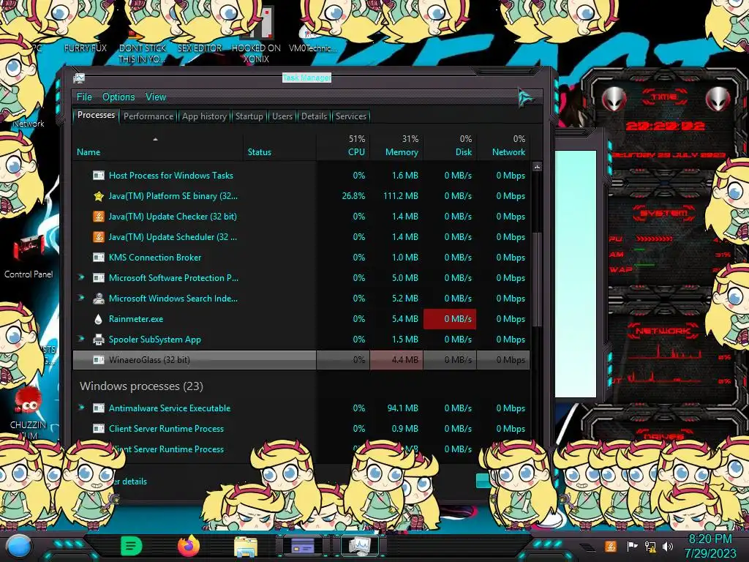Screen dimensions: 749x562
Task: Click the Java tray icon
Action: click(x=611, y=546)
